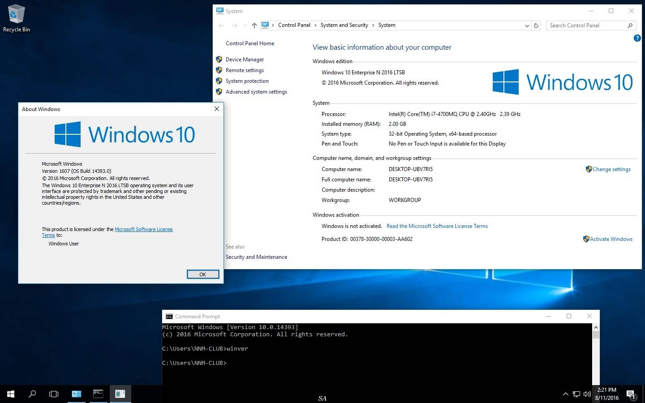Screen dimensions: 645x403
Task: Open the network tray icon
Action: [576, 394]
